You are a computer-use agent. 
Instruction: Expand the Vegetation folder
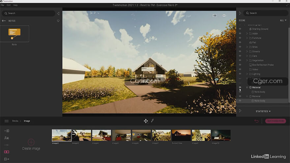(247, 60)
